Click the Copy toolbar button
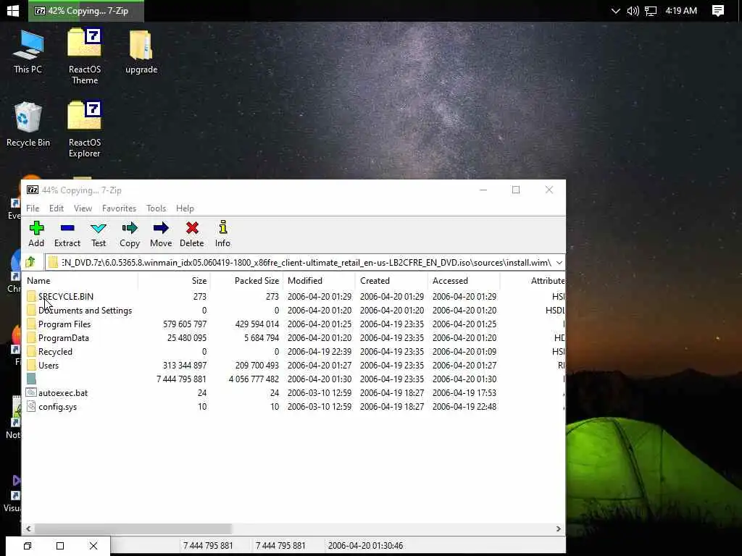 (130, 234)
